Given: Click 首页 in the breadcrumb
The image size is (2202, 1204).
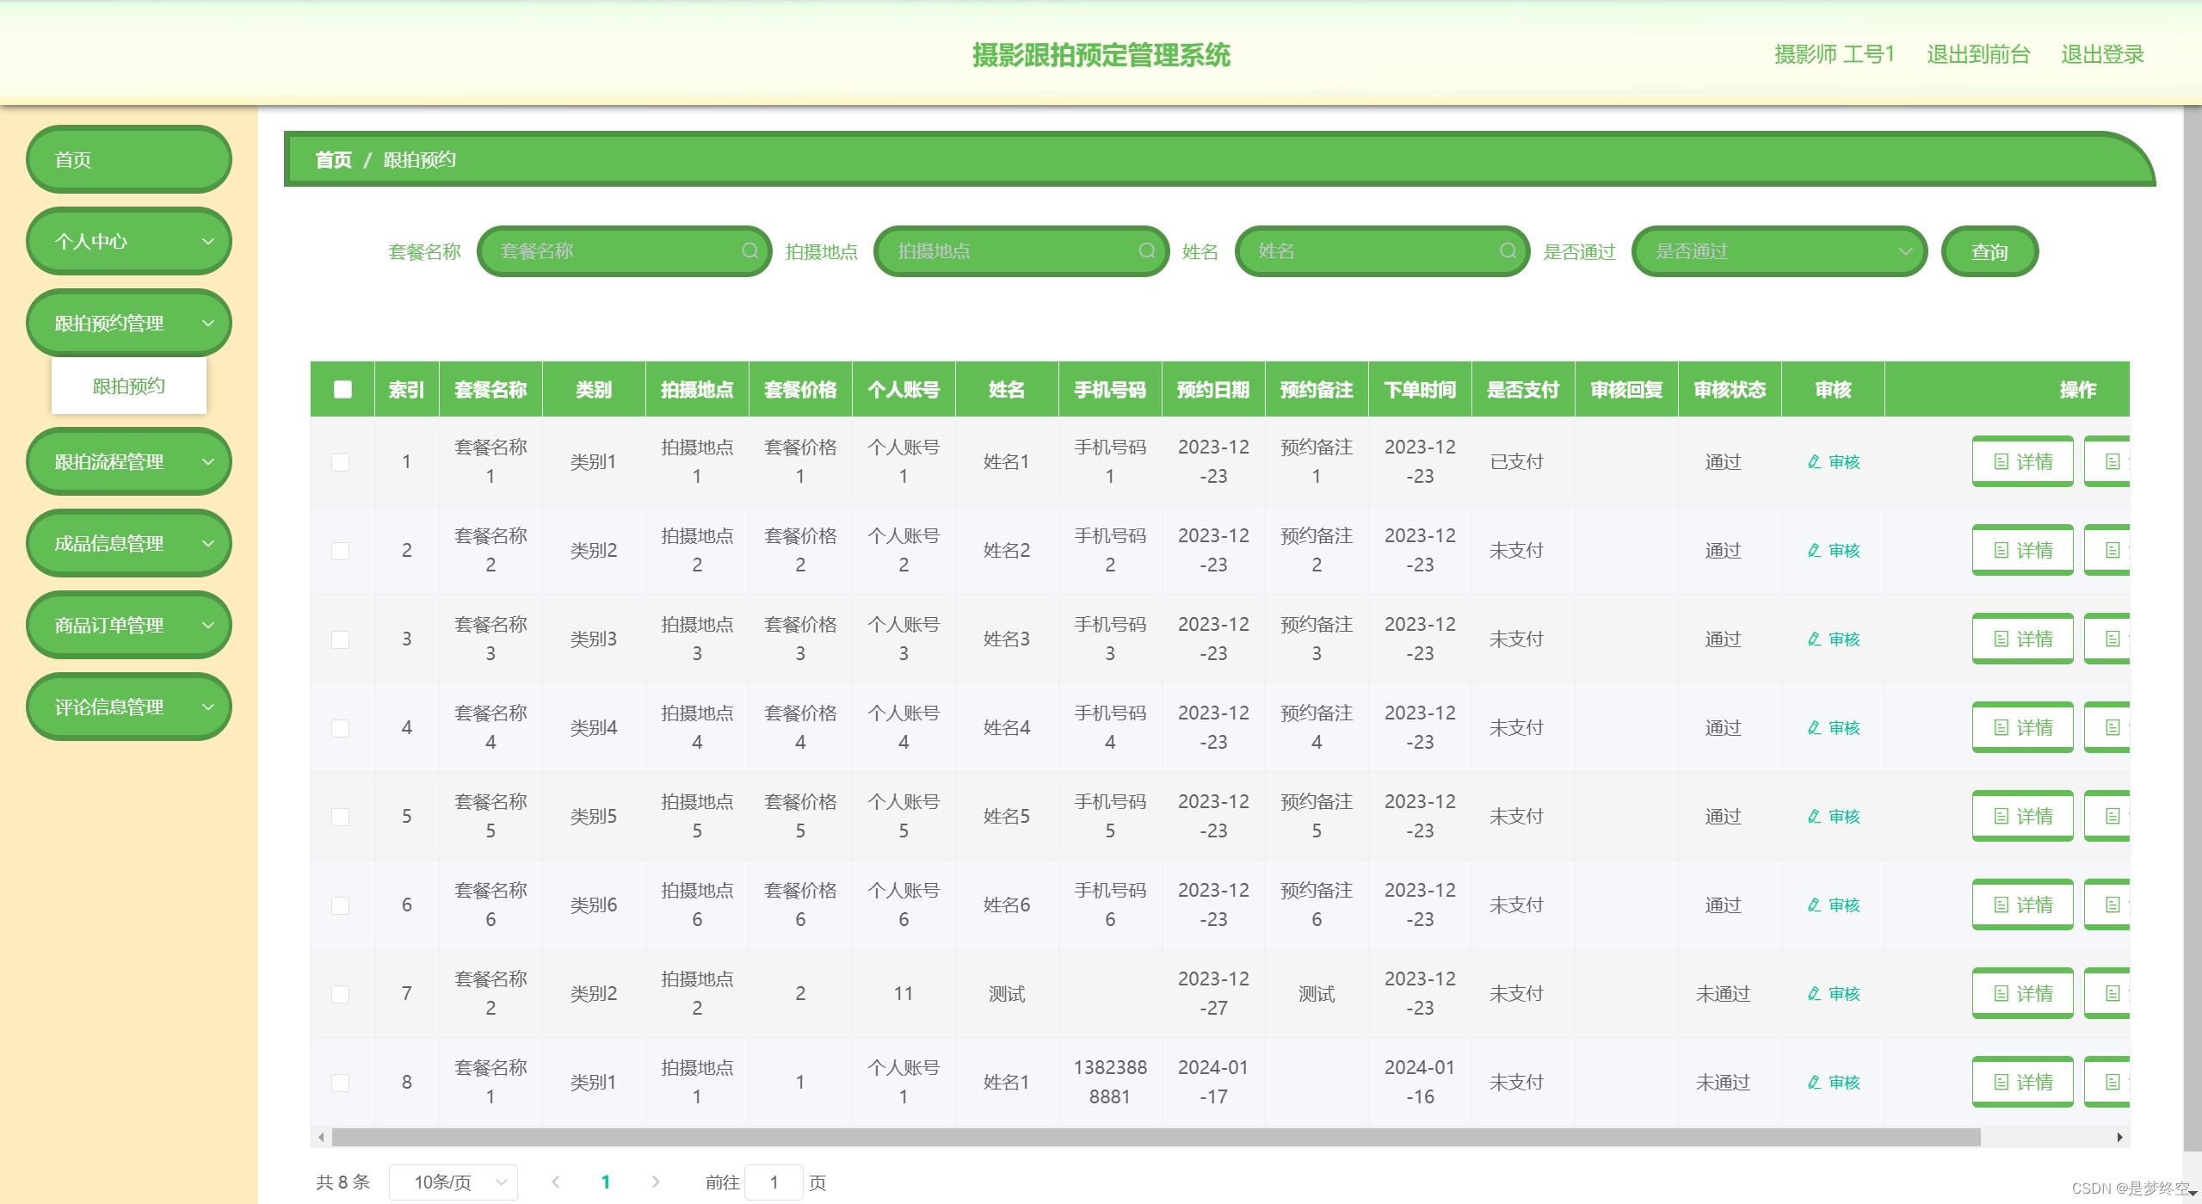Looking at the screenshot, I should tap(333, 160).
